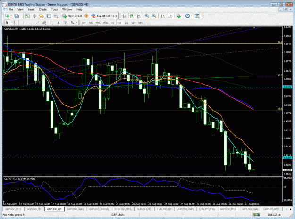Image resolution: width=295 pixels, height=219 pixels.
Task: Switch timeframe to M1
Action: [x=84, y=23]
